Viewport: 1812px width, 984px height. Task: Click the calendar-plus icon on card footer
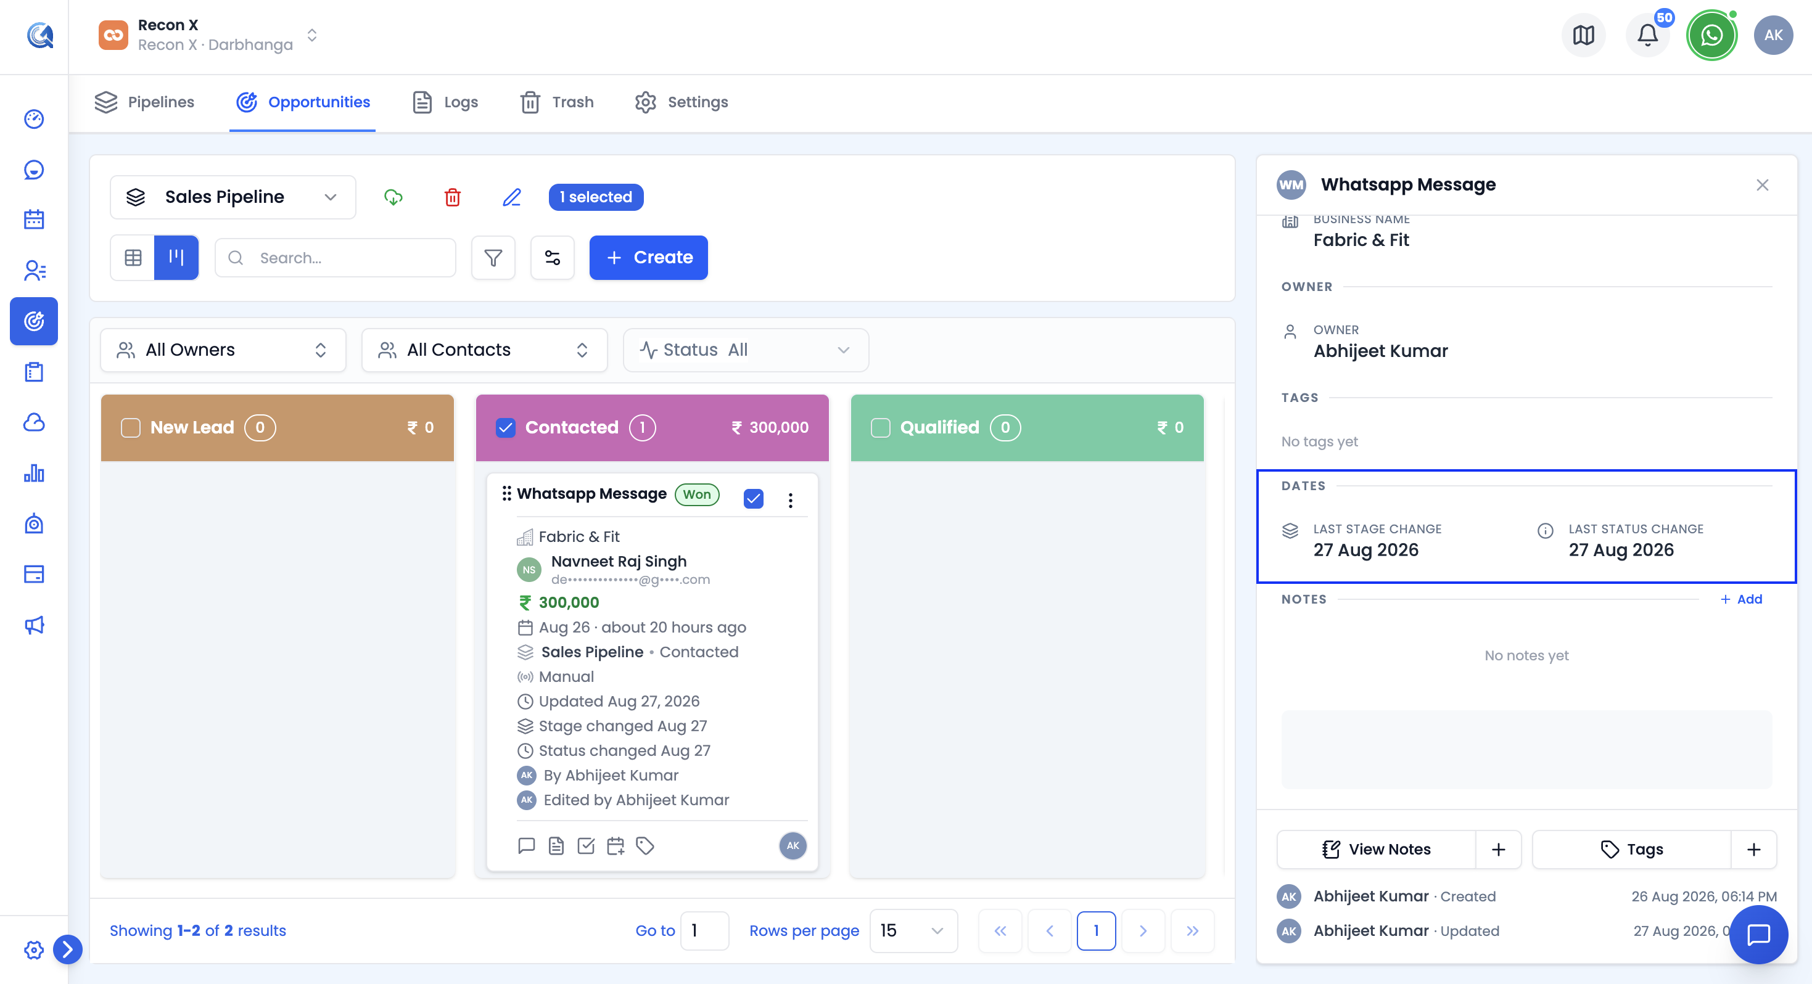point(616,845)
